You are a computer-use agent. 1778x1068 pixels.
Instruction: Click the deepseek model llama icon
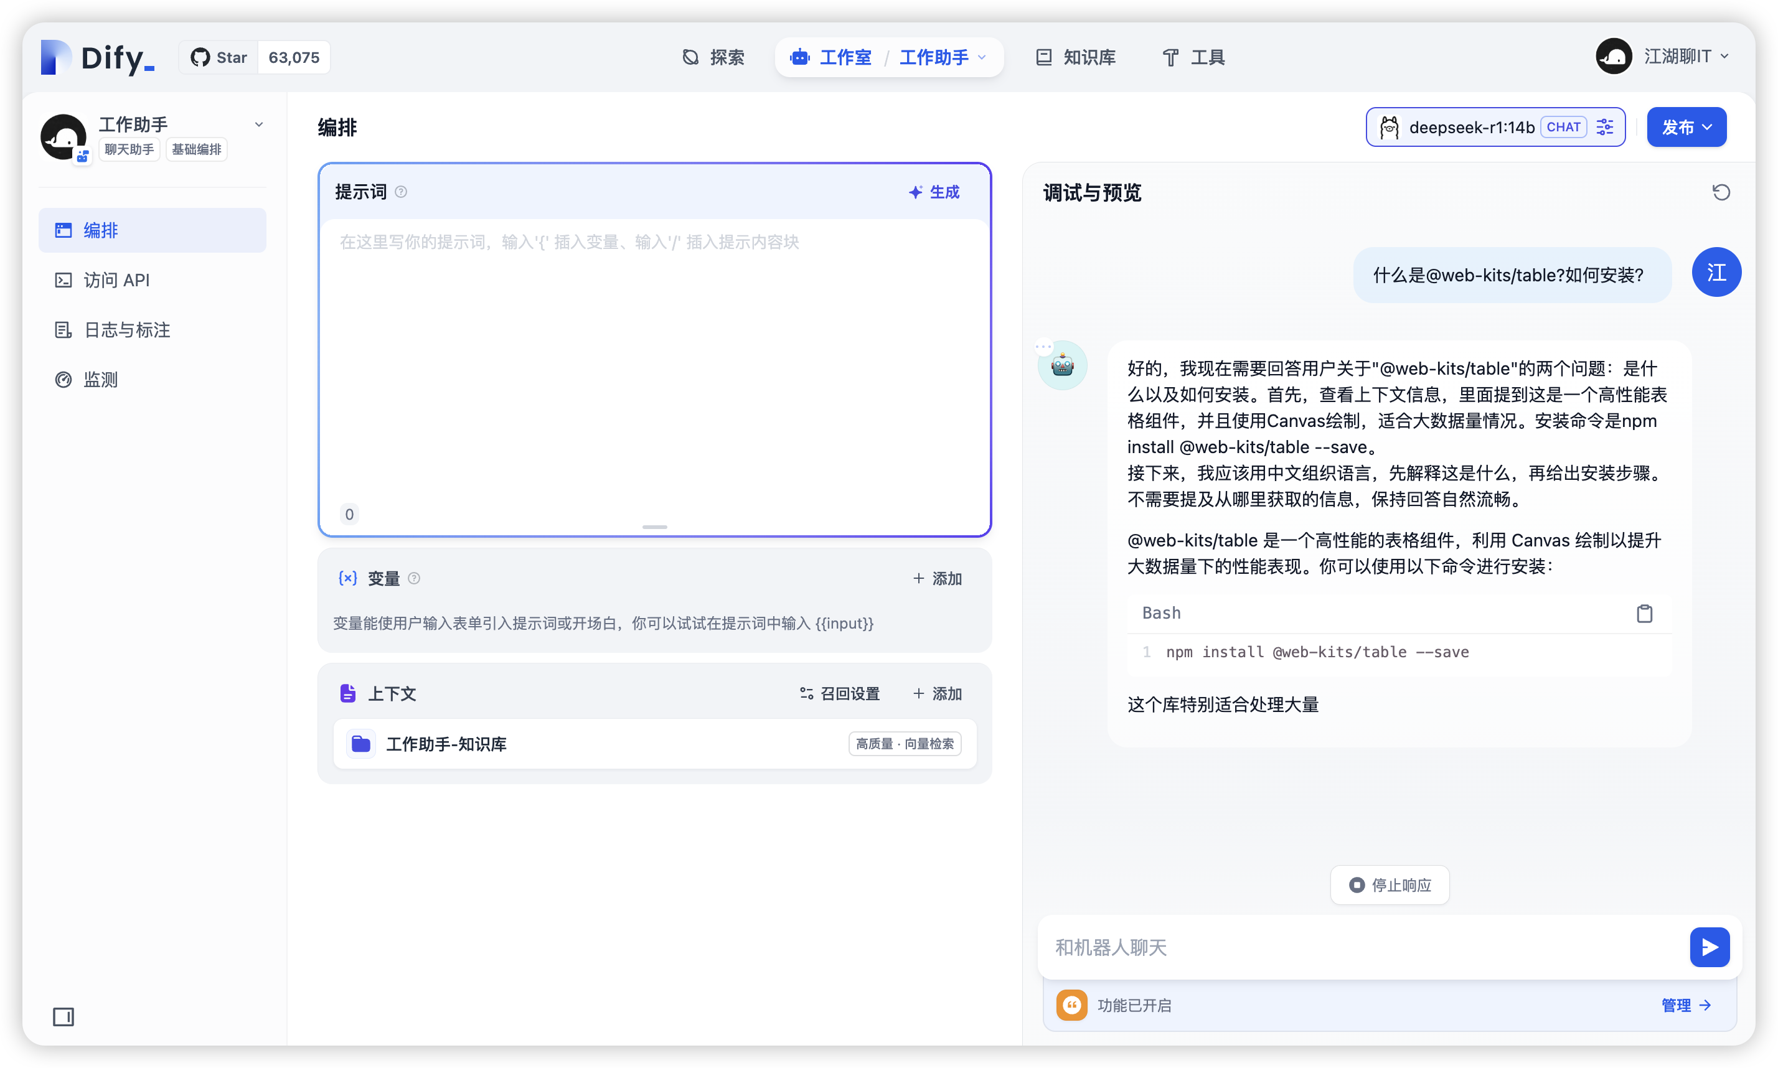click(1388, 128)
